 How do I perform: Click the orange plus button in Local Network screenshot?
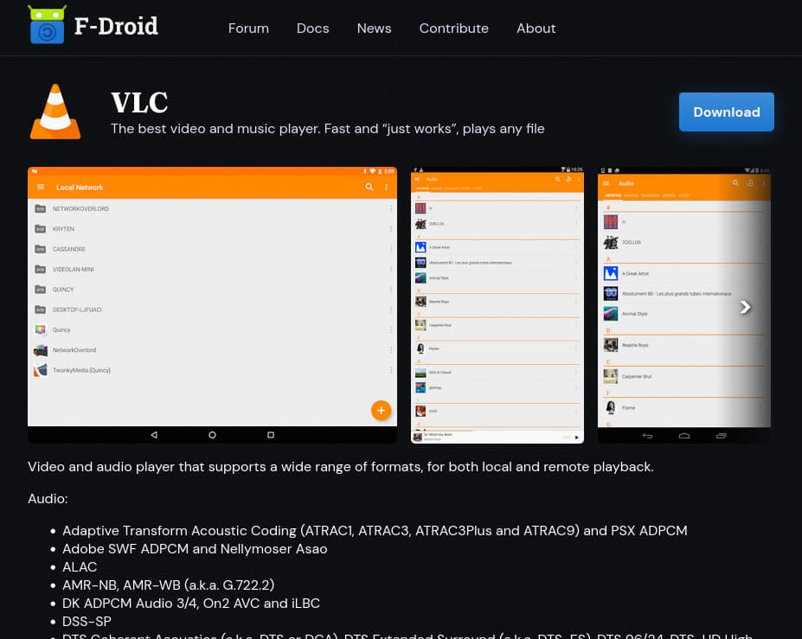[x=381, y=411]
